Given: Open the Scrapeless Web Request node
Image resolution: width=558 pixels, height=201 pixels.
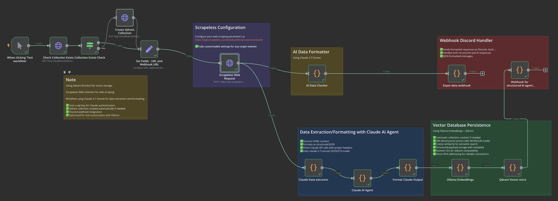Looking at the screenshot, I should (229, 62).
